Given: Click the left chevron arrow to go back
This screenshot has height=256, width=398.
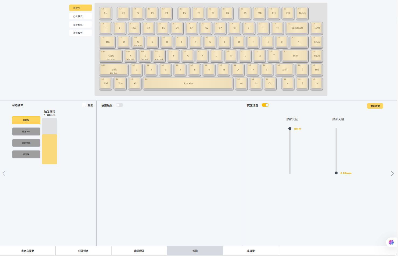Looking at the screenshot, I should coord(4,173).
